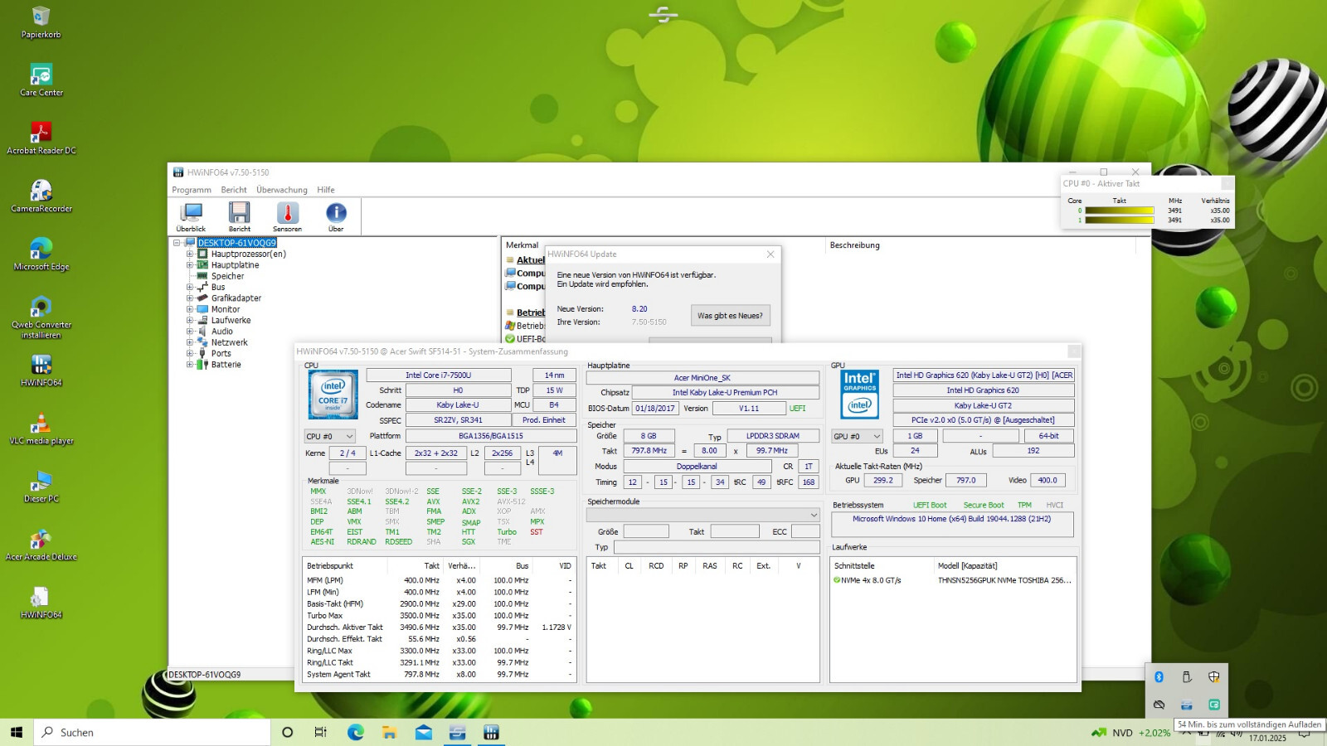Click the Windows Start button
The width and height of the screenshot is (1327, 746).
pyautogui.click(x=17, y=732)
